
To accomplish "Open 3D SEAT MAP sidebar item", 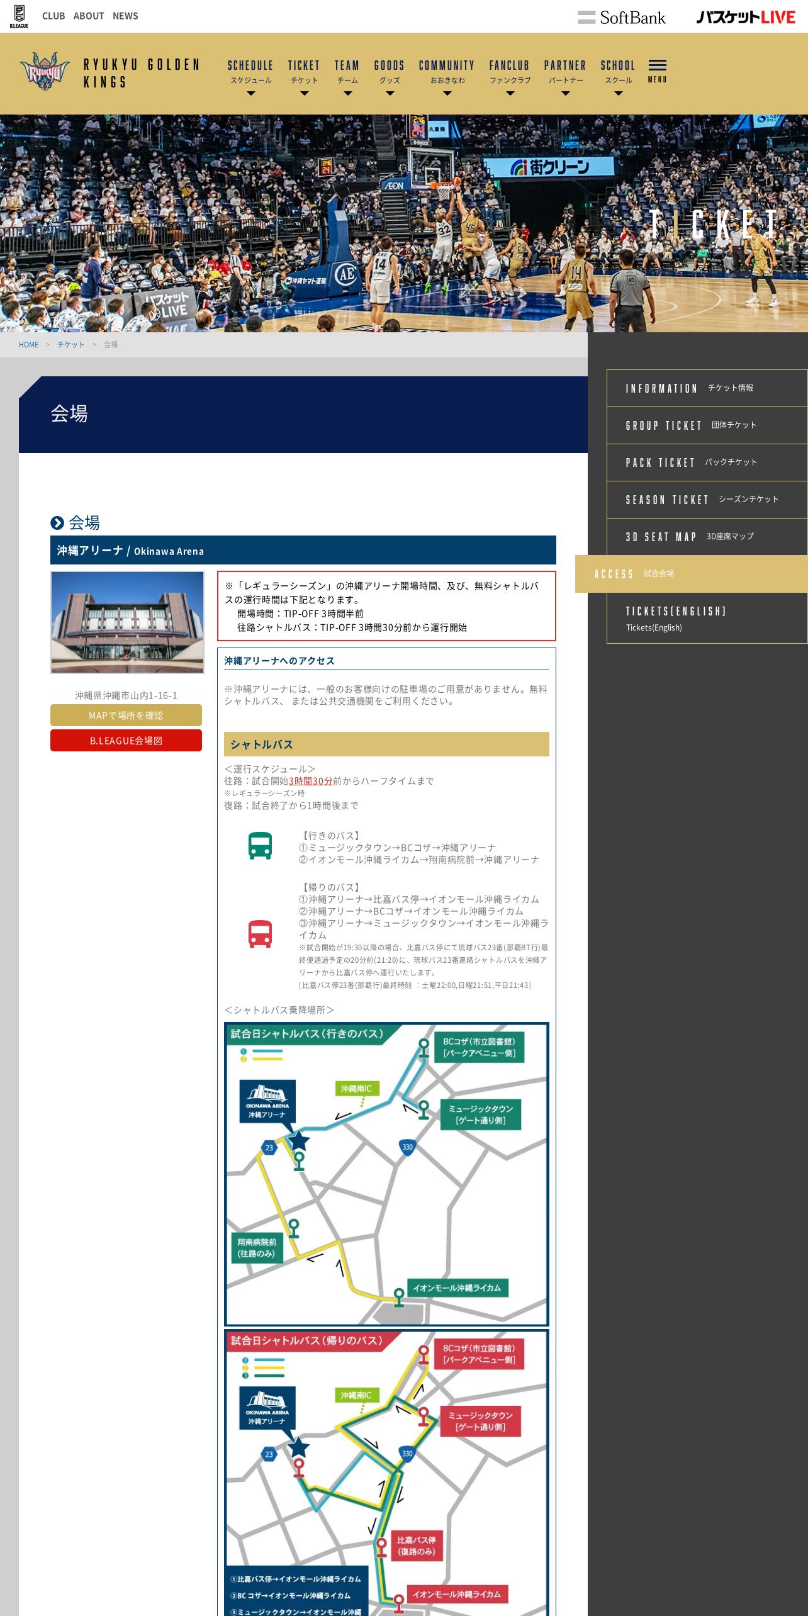I will 707,537.
